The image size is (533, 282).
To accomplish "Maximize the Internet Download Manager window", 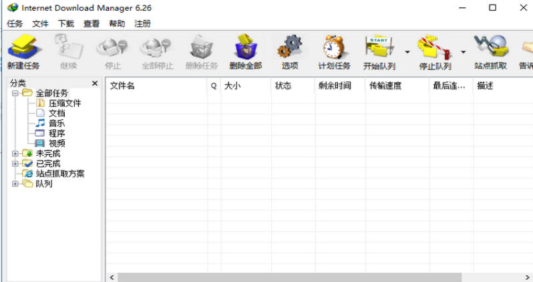I will pos(492,7).
